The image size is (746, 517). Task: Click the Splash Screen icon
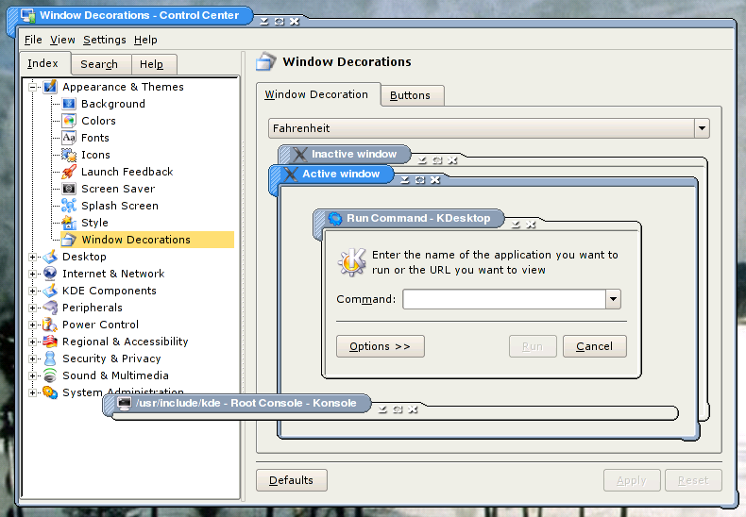(69, 206)
